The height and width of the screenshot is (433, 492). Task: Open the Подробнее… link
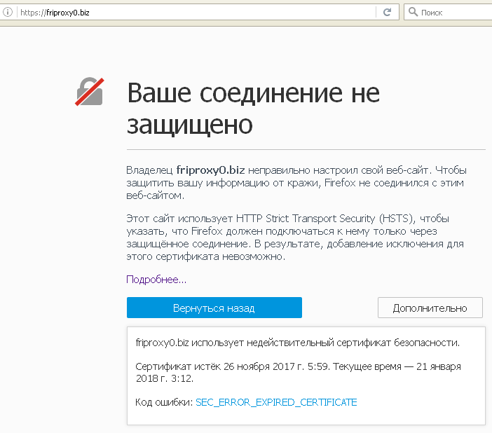156,280
